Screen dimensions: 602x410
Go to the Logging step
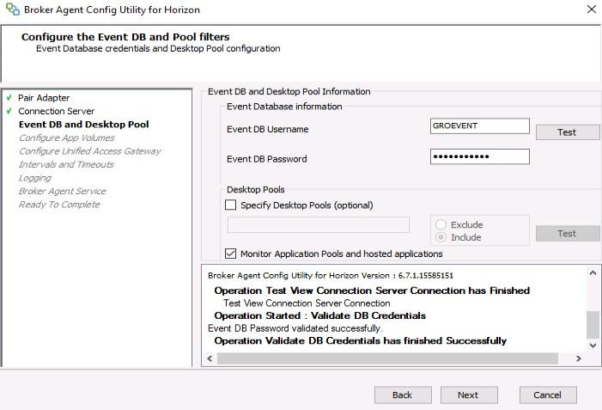(34, 178)
